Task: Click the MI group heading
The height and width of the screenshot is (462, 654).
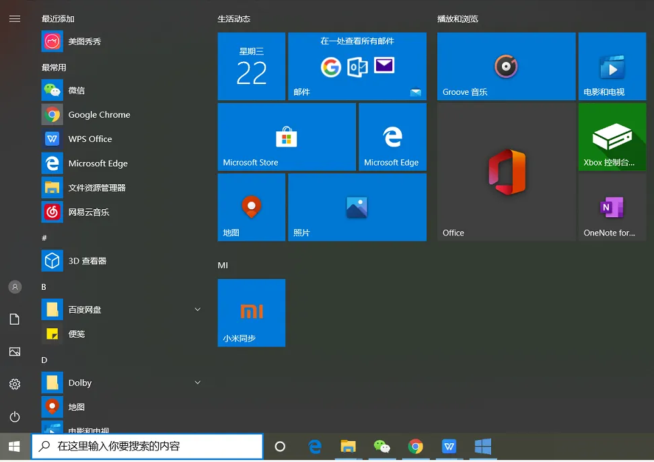Action: (x=223, y=265)
